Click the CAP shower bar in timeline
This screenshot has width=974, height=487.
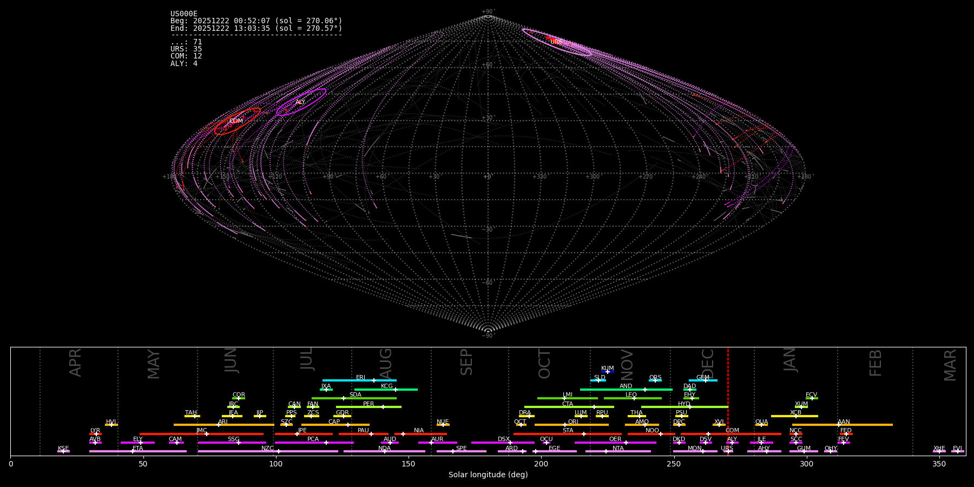[335, 425]
